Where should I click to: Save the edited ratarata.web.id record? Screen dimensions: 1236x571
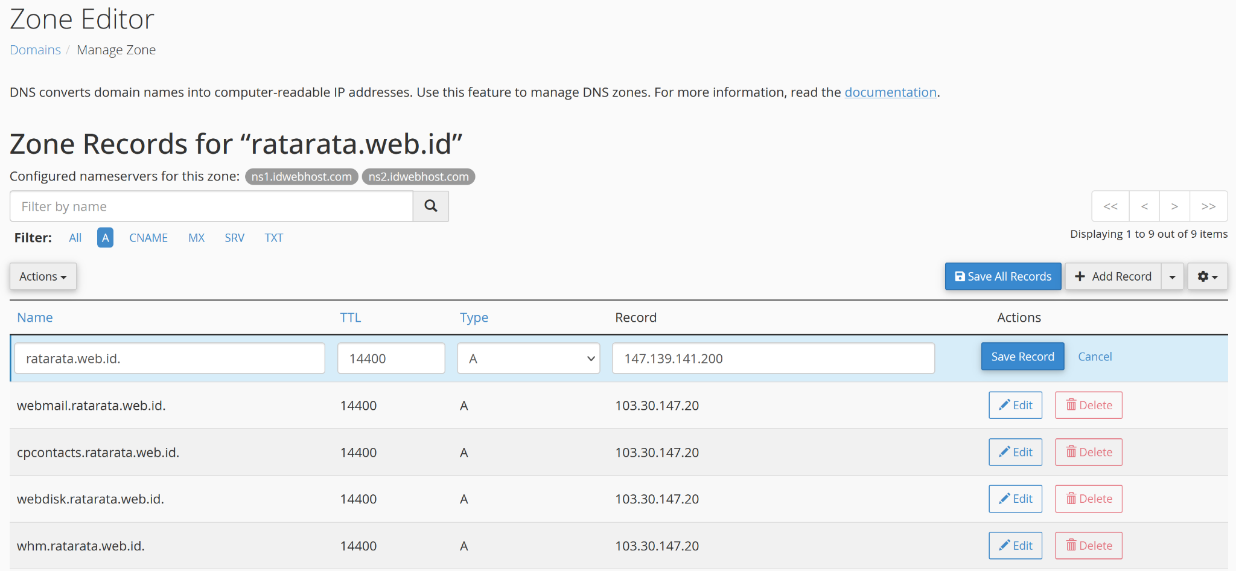pos(1023,357)
